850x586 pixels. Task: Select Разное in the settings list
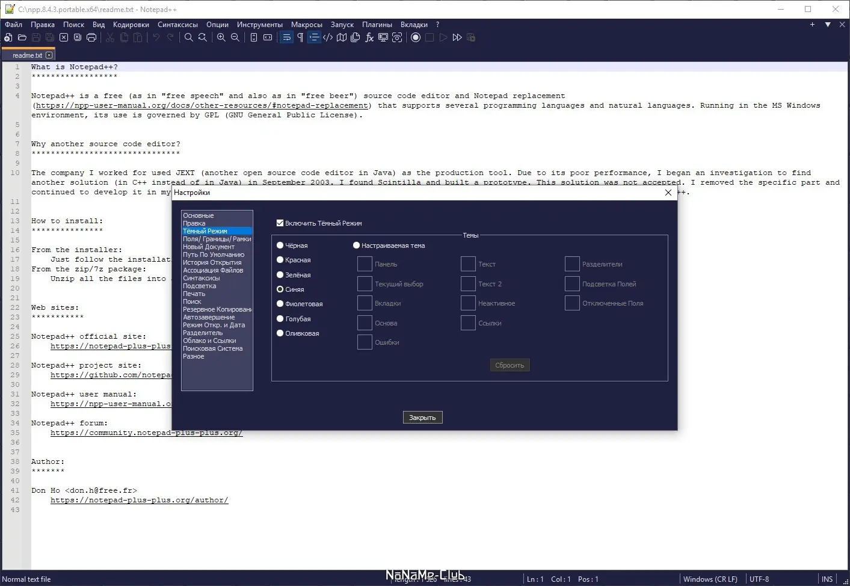(x=217, y=356)
